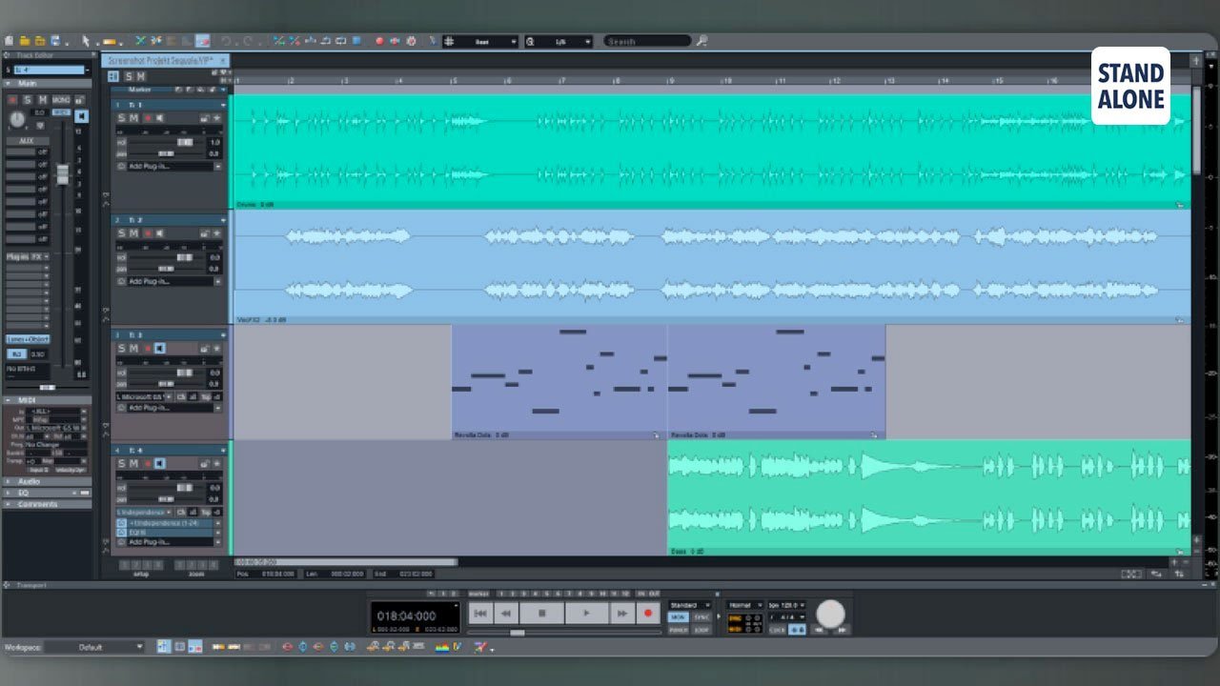Select the arrow mouse-mode tool in the toolbar
1220x686 pixels.
pos(85,40)
